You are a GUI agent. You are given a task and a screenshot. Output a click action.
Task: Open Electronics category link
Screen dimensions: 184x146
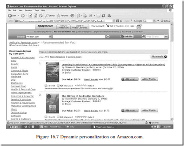[17, 83]
